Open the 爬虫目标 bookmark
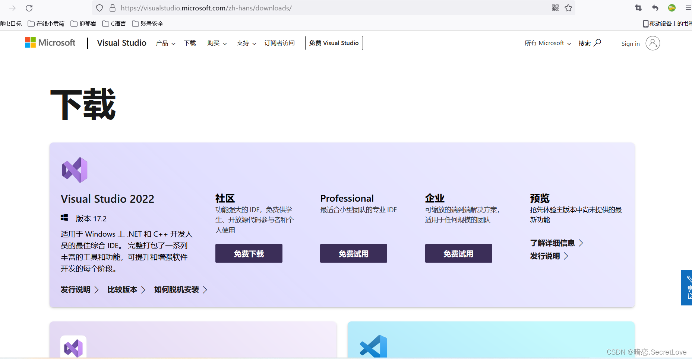 [11, 23]
